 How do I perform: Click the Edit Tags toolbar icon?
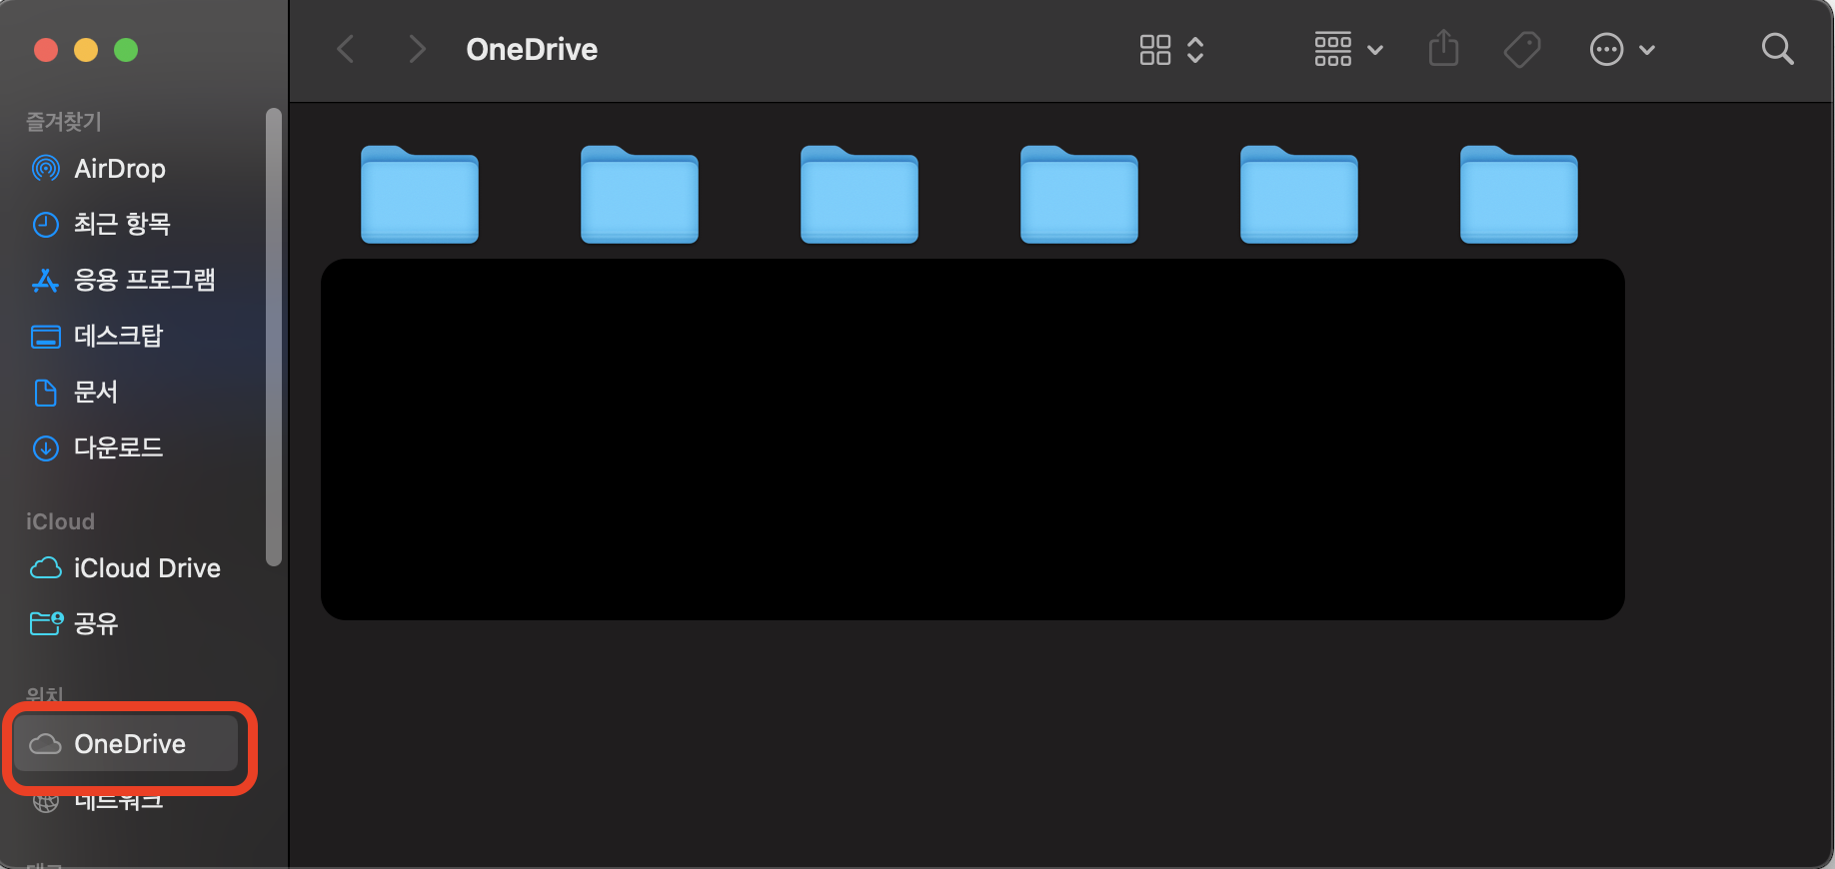point(1522,49)
